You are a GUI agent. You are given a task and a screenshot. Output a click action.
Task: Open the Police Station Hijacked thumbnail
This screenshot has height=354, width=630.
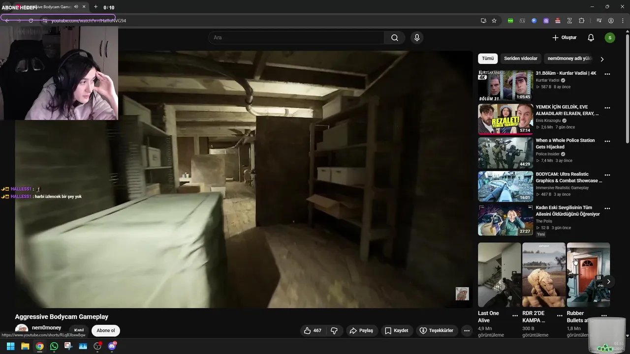[x=505, y=152]
